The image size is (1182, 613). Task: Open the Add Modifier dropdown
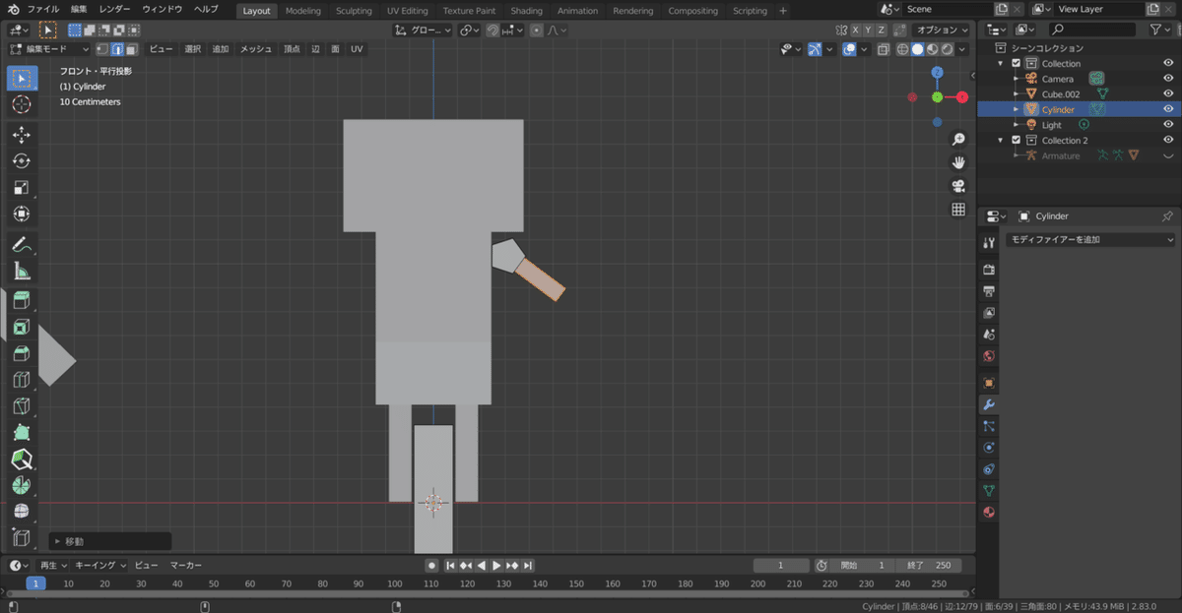pos(1091,240)
